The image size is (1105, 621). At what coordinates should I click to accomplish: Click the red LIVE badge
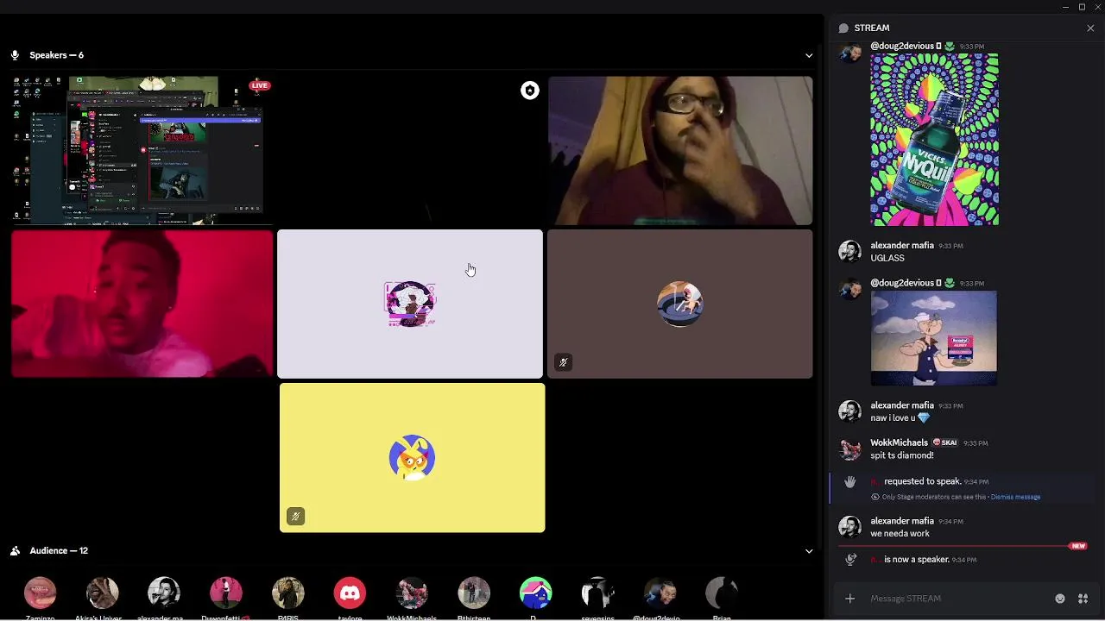pyautogui.click(x=260, y=85)
